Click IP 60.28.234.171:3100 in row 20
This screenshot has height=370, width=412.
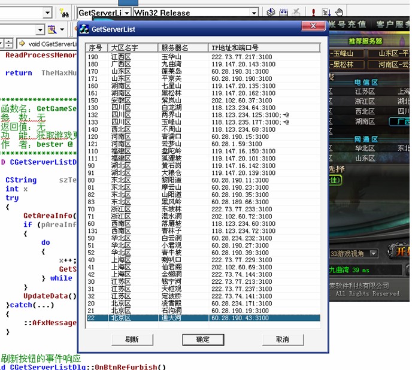tap(242, 304)
